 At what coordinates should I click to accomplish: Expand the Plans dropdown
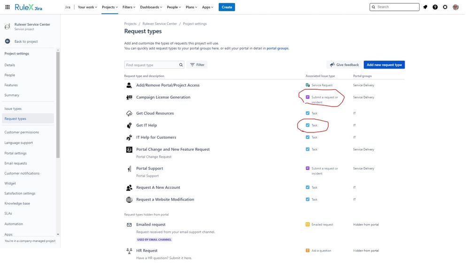click(192, 7)
